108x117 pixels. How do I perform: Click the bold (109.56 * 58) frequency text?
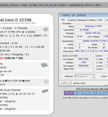[14, 58]
